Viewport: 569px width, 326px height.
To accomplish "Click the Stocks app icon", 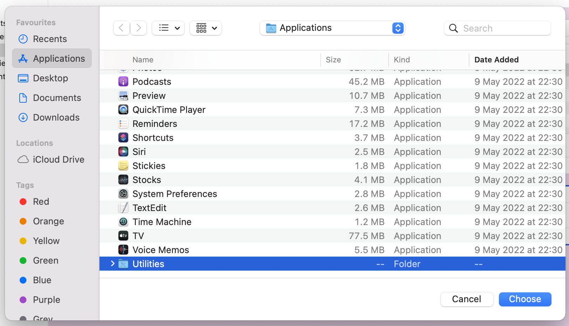I will pos(123,180).
